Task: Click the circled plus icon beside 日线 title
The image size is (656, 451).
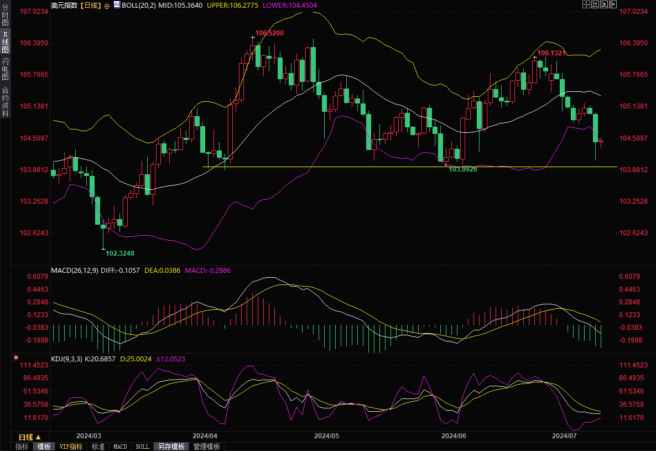Action: [107, 5]
